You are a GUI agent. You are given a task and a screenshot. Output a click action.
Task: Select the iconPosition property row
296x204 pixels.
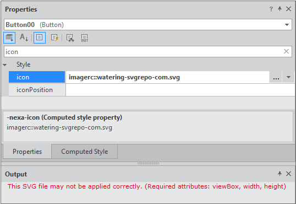click(x=152, y=90)
